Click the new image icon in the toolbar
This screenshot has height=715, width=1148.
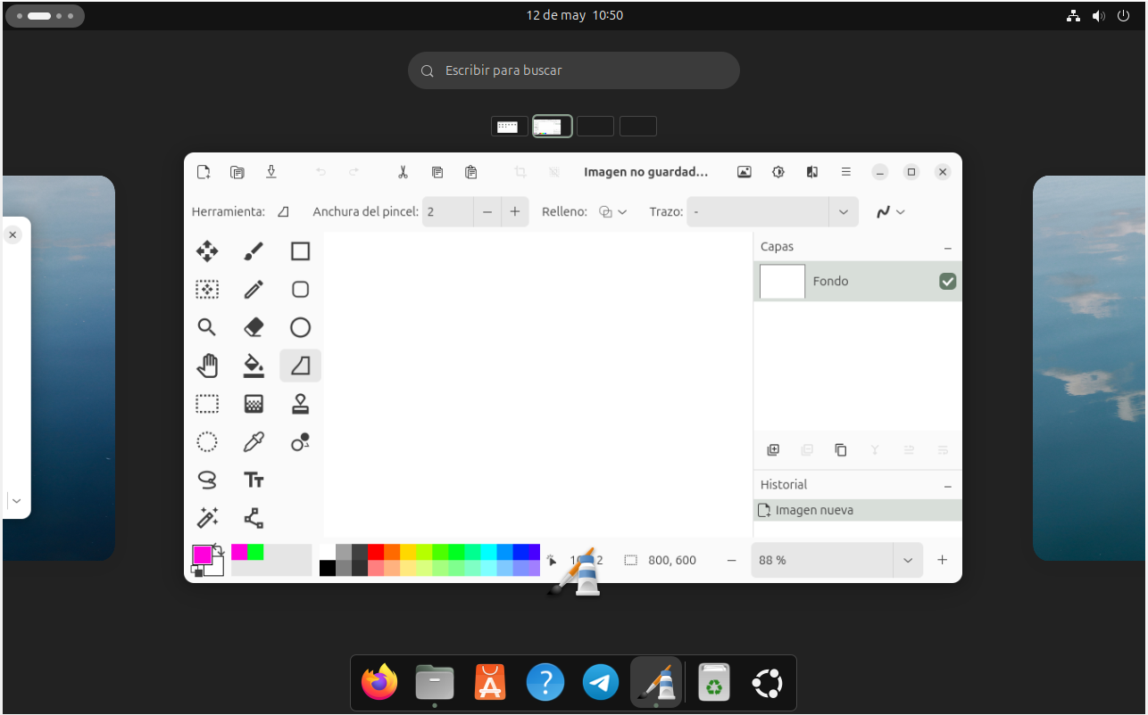(204, 171)
